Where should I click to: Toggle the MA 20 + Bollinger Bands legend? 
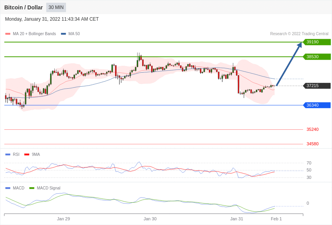pyautogui.click(x=31, y=34)
